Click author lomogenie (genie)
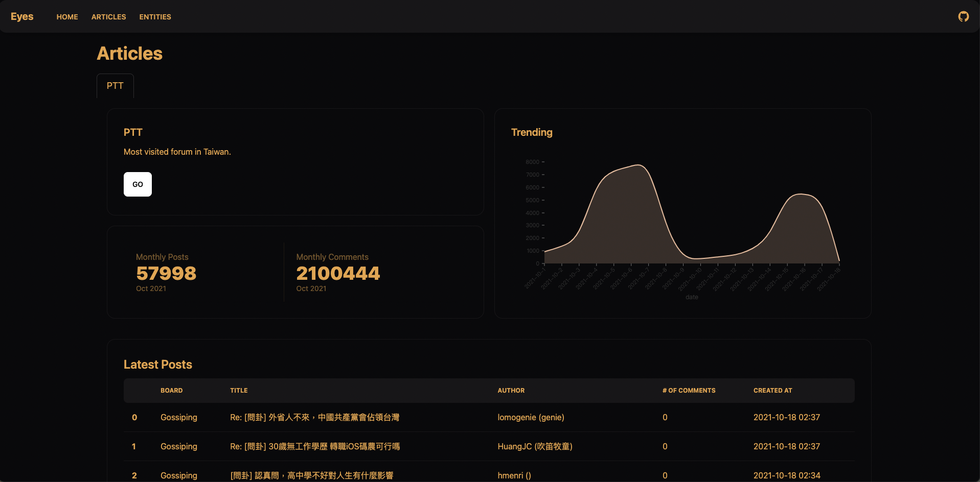980x482 pixels. (531, 417)
